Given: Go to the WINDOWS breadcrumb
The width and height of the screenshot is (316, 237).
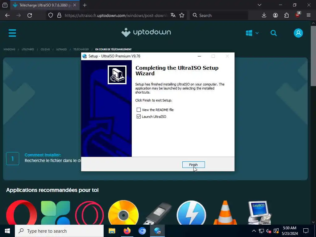Looking at the screenshot, I should point(9,49).
